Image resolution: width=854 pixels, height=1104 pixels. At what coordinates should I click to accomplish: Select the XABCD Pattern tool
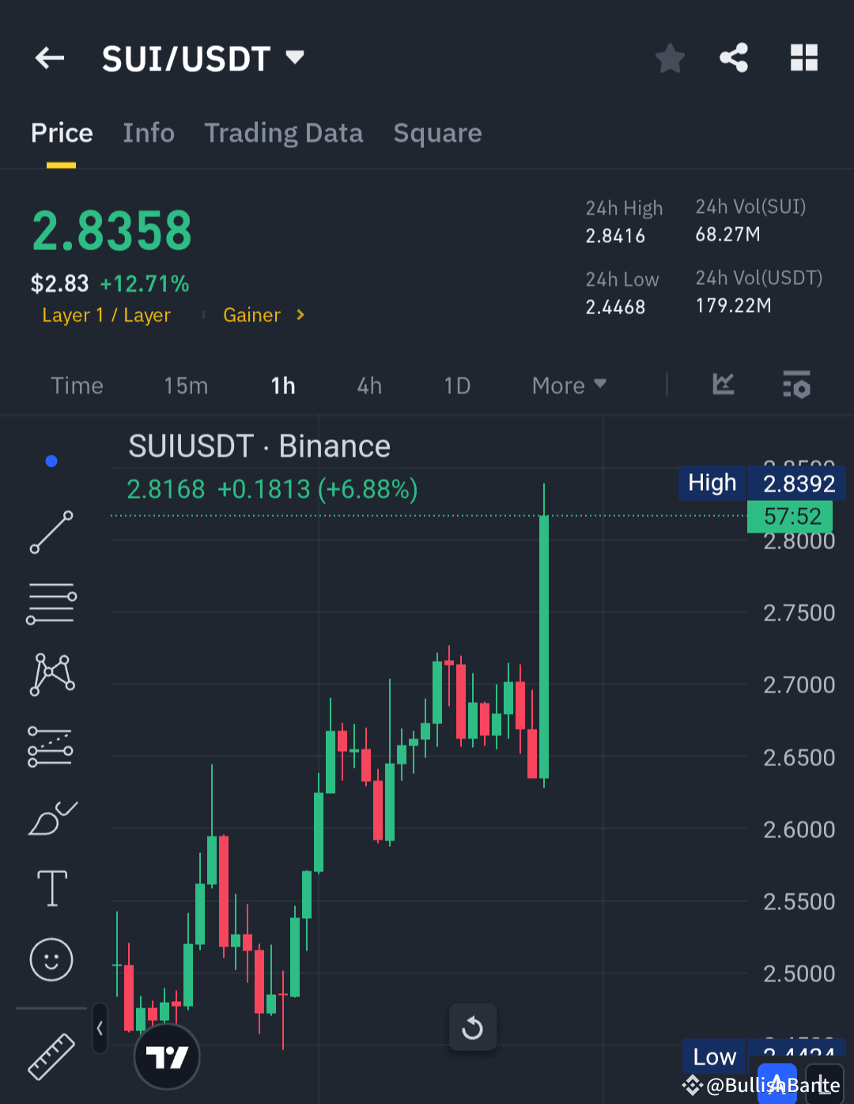pyautogui.click(x=51, y=674)
